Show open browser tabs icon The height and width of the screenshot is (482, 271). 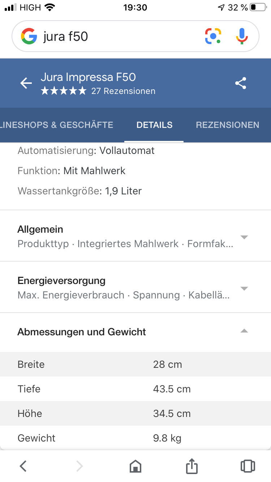tap(248, 466)
